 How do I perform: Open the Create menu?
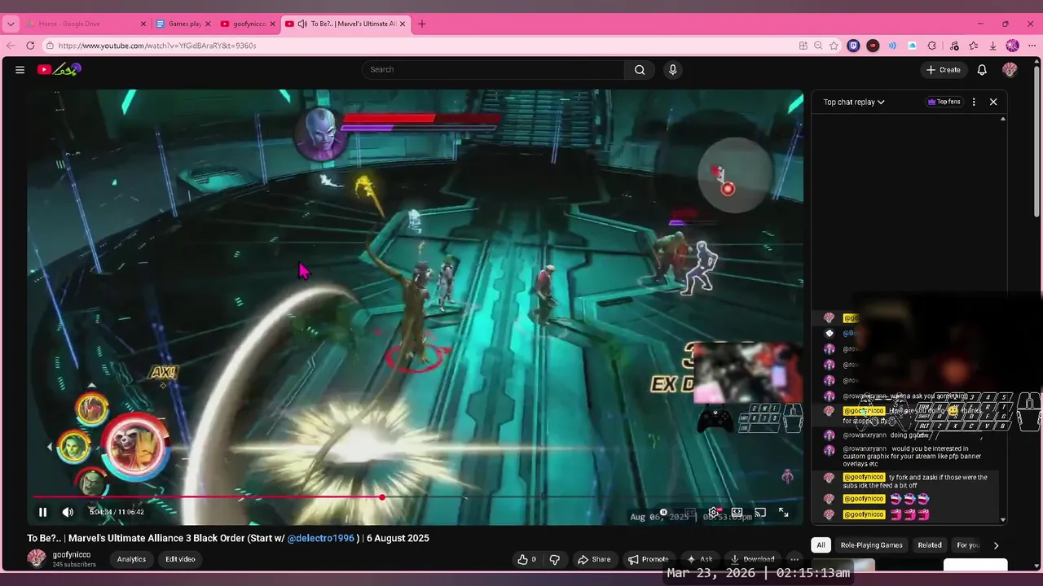click(944, 70)
